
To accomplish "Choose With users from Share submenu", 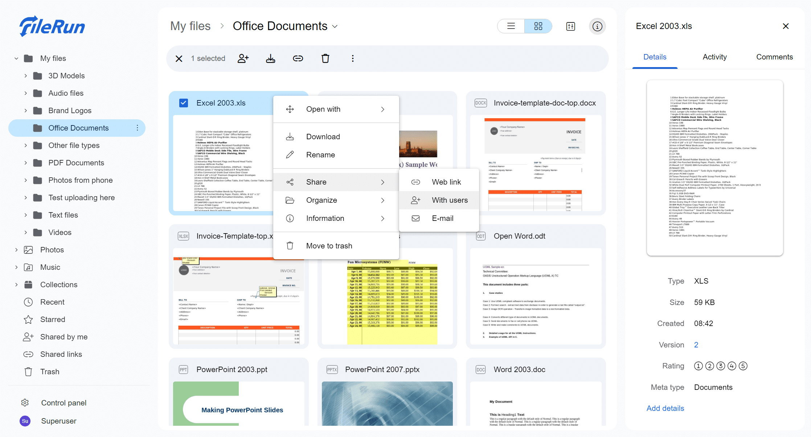I will point(449,200).
